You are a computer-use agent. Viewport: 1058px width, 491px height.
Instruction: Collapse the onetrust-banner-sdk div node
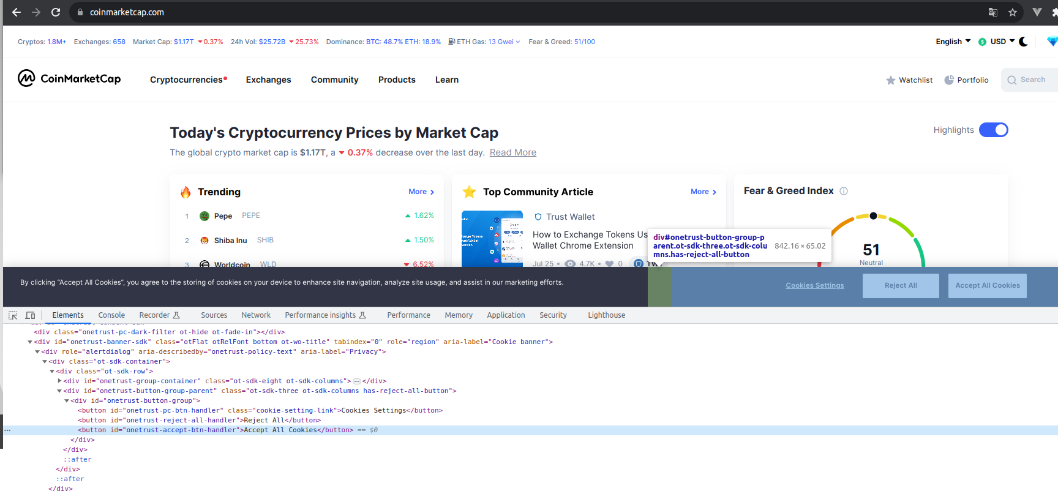click(x=30, y=342)
